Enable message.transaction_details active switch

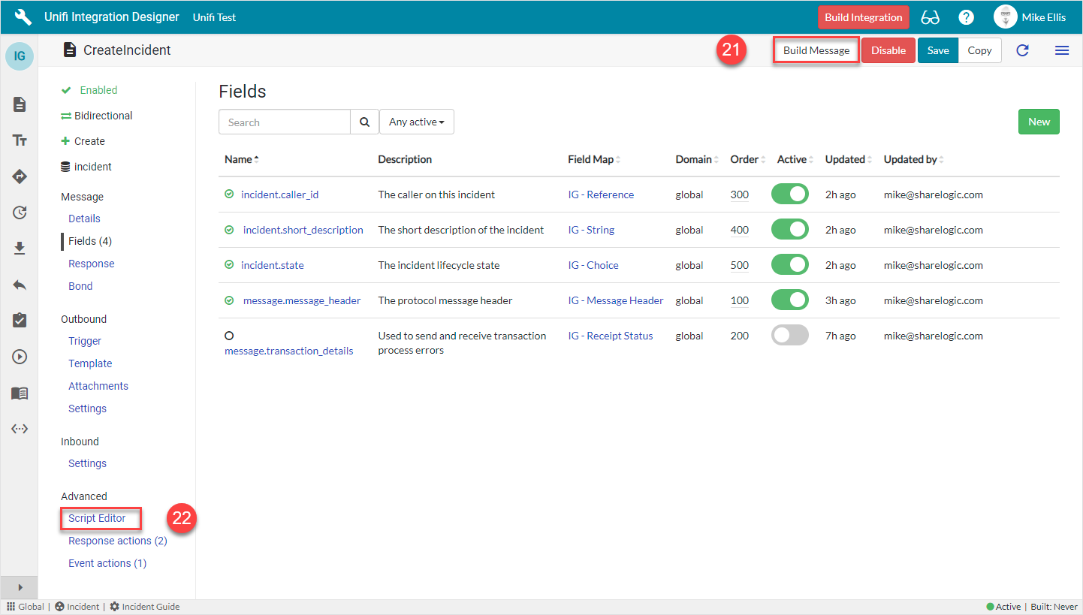(x=789, y=336)
